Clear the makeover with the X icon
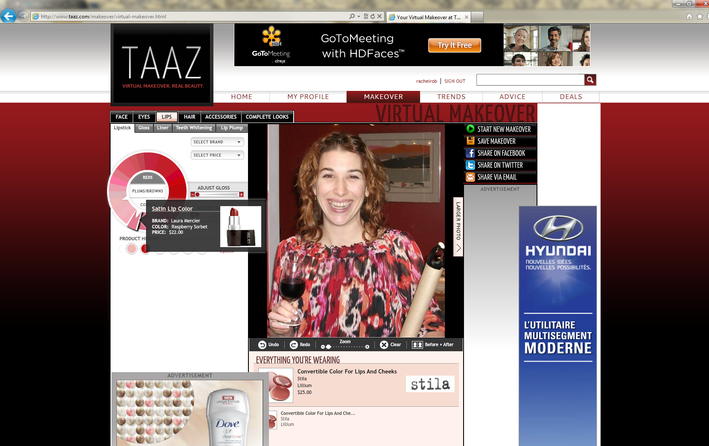This screenshot has width=709, height=446. (x=384, y=345)
